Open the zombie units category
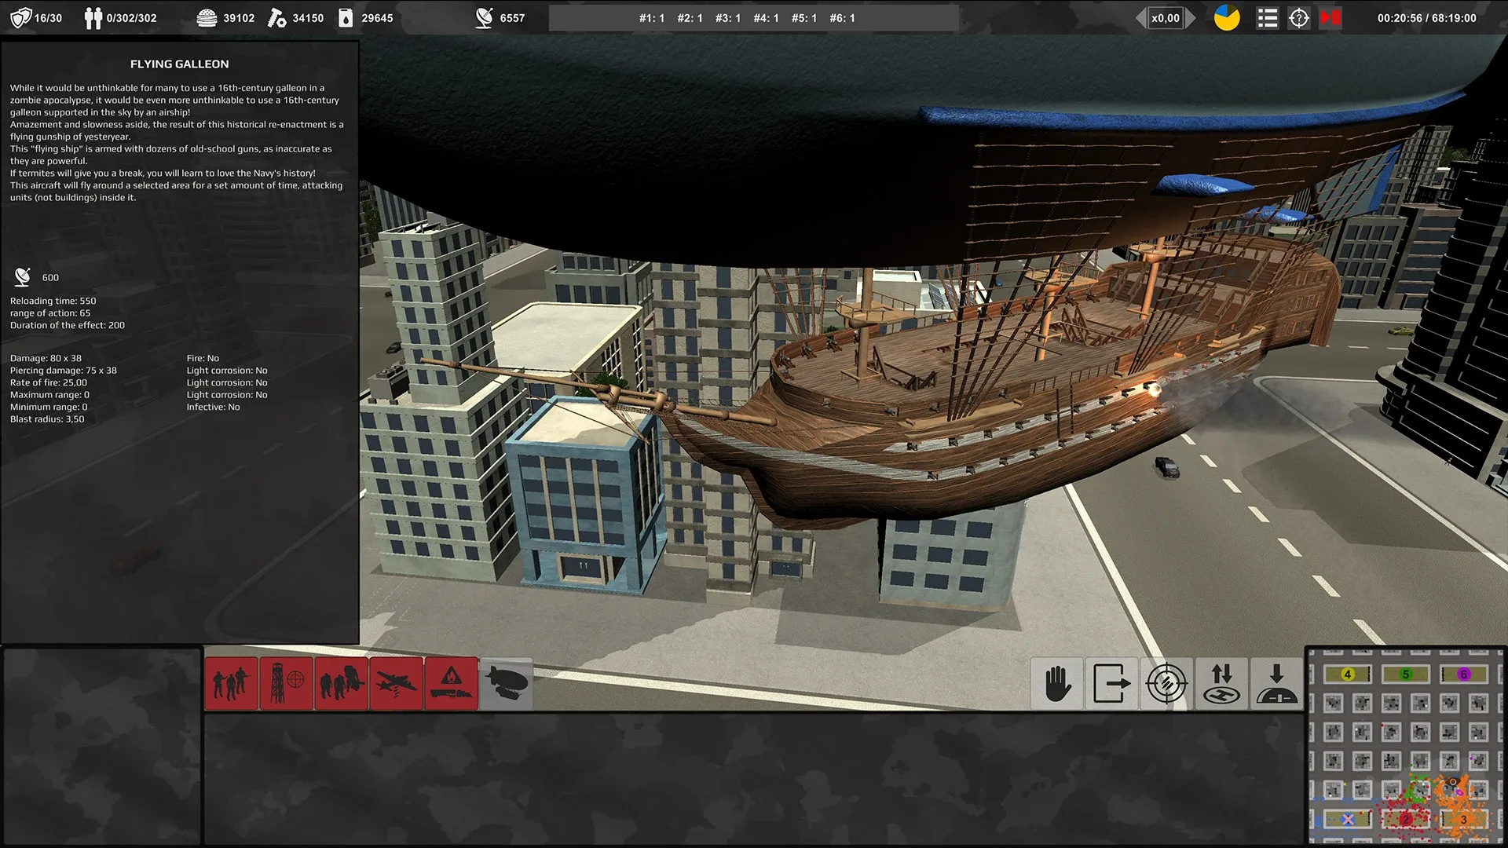Viewport: 1508px width, 848px height. [342, 682]
